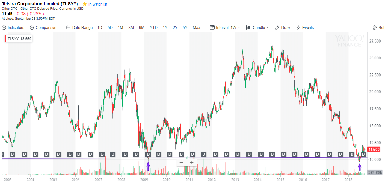Image resolution: width=384 pixels, height=184 pixels.
Task: Show the 2Y range
Action: [175, 28]
